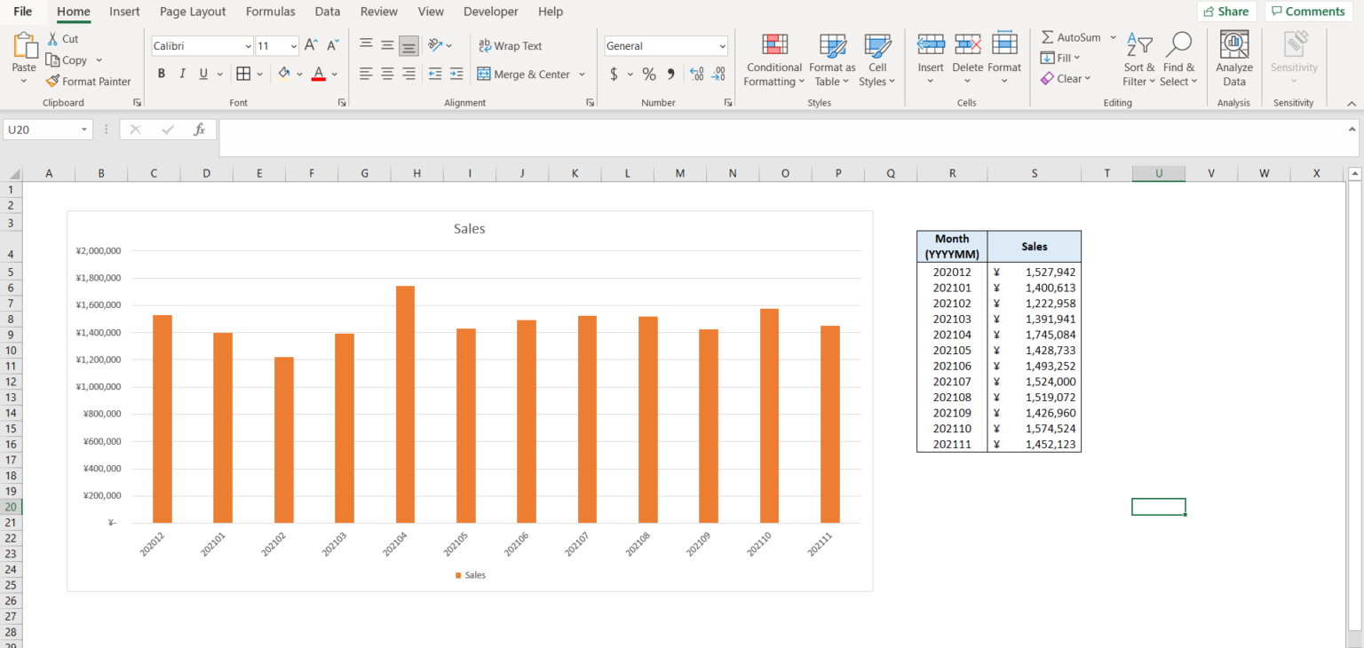The width and height of the screenshot is (1364, 648).
Task: Open Conditional Formatting options
Action: coord(773,60)
